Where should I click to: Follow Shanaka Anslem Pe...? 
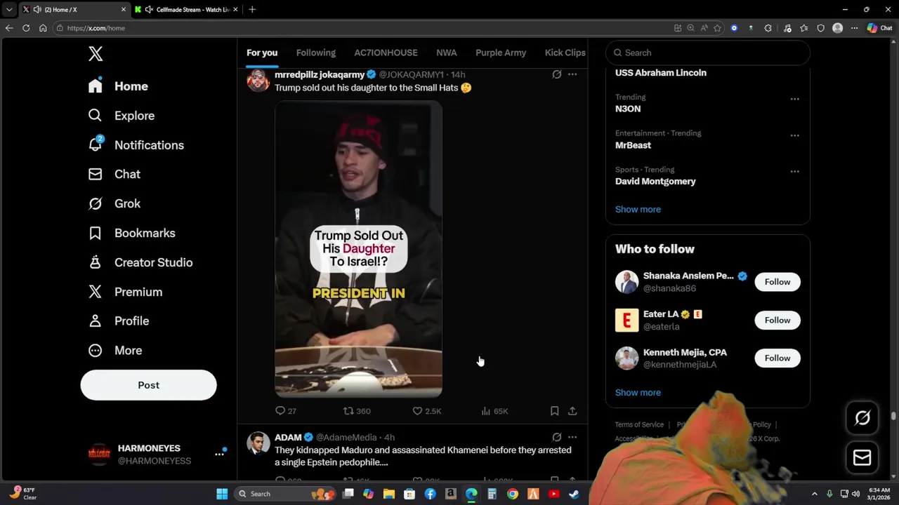click(777, 282)
